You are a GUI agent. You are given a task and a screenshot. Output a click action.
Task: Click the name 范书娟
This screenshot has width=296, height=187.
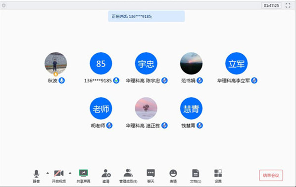(188, 81)
